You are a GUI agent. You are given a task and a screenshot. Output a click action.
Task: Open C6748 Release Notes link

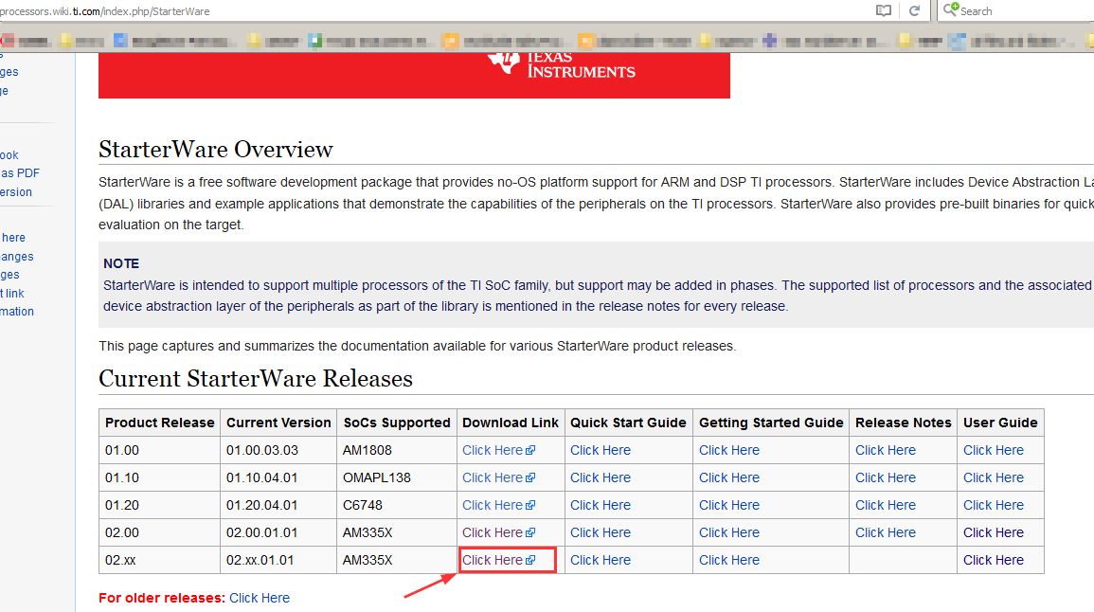pos(886,505)
